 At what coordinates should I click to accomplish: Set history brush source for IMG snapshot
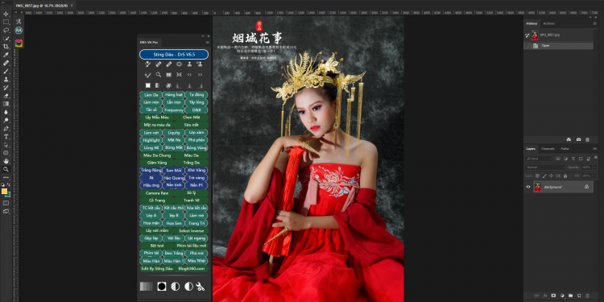point(527,35)
